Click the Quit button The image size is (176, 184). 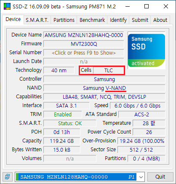[160, 177]
